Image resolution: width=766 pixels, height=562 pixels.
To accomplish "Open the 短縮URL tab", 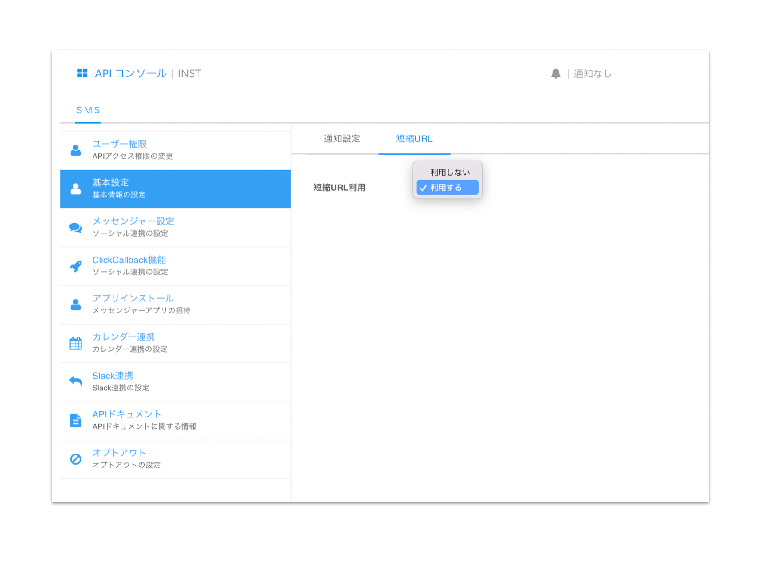I will (x=414, y=139).
